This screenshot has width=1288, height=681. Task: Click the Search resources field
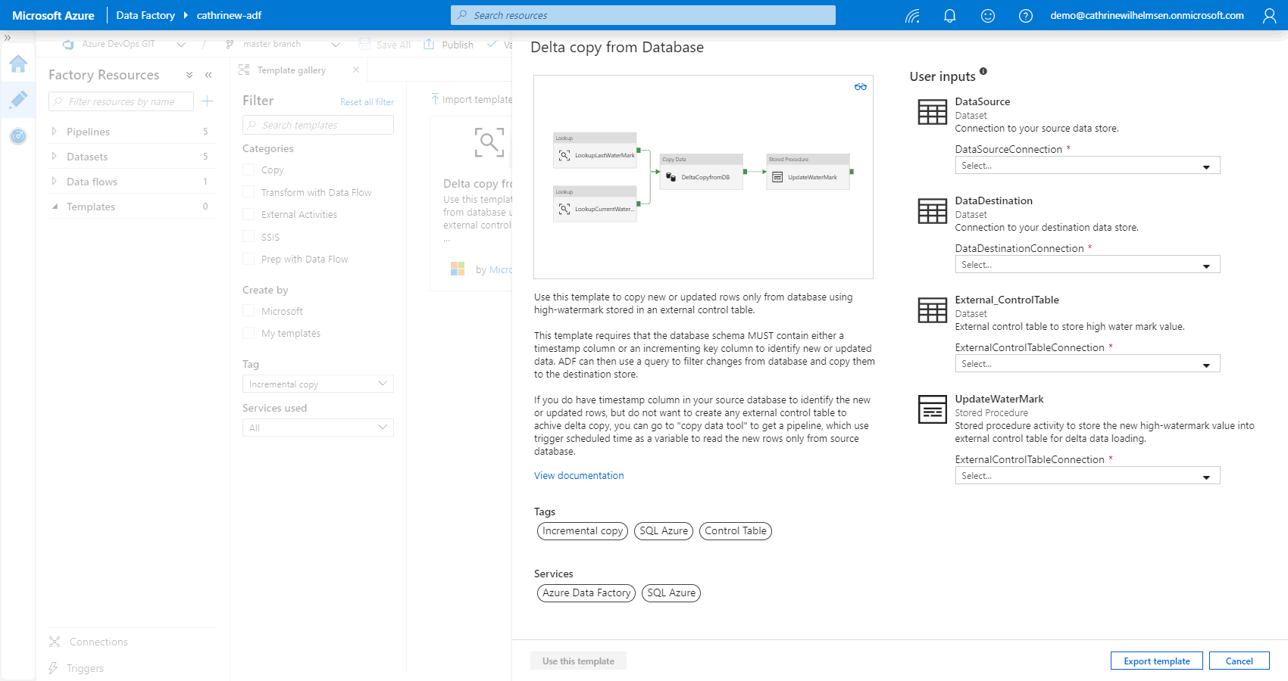tap(643, 15)
